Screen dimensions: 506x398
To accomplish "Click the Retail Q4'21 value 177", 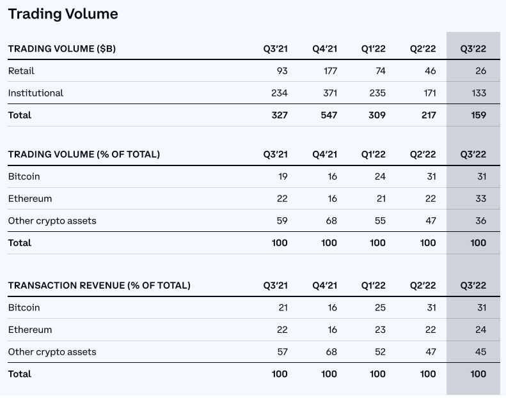I will (331, 71).
